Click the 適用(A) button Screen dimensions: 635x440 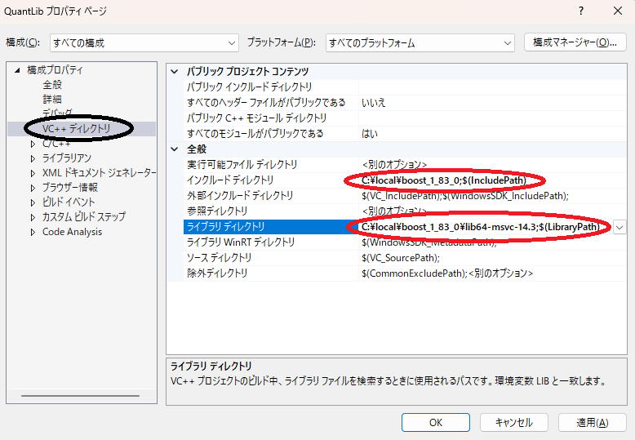592,423
